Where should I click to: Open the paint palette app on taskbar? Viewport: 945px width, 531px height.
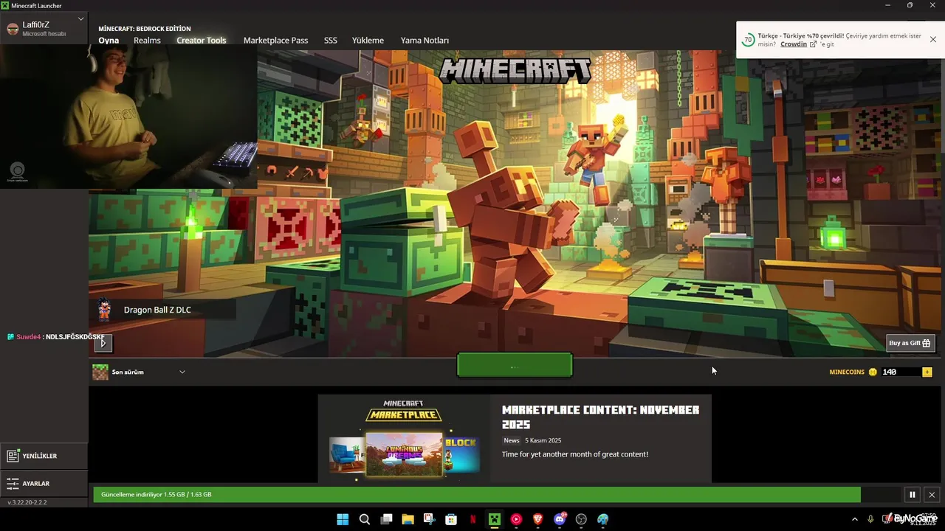(603, 519)
